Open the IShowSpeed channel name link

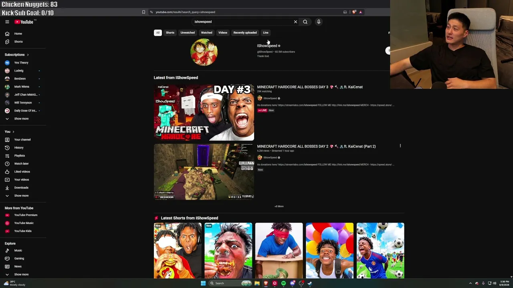pos(267,46)
